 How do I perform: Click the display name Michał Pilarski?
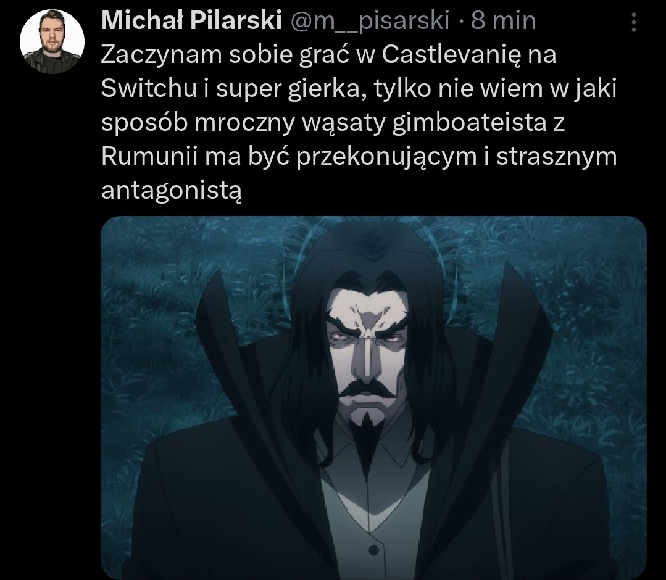click(x=191, y=20)
